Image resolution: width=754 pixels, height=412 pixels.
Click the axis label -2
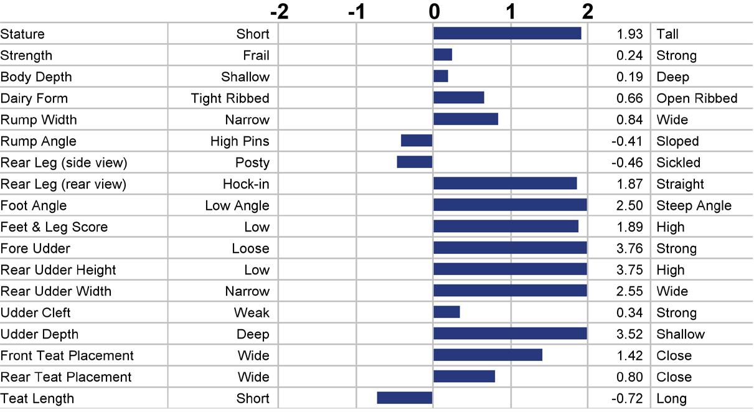click(x=279, y=11)
